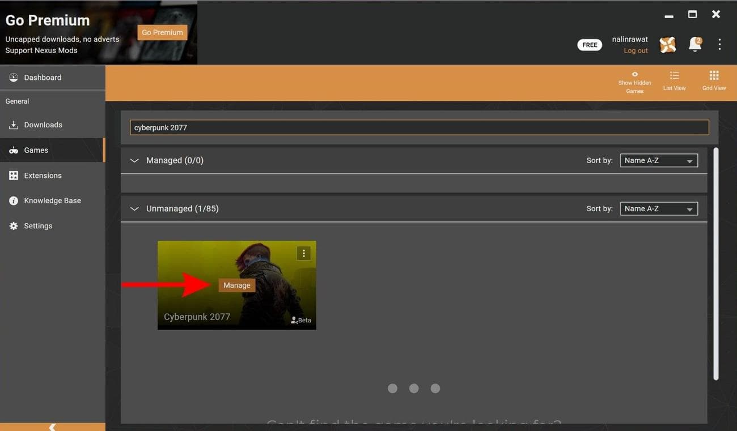Open the Unmanaged Sort by dropdown

click(x=658, y=208)
